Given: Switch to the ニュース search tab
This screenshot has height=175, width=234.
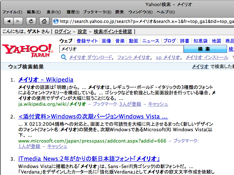Looking at the screenshot, I should point(151,41).
